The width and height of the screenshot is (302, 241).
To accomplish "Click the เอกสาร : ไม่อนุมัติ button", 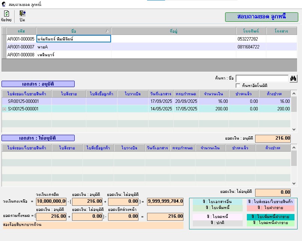I will pos(38,138).
